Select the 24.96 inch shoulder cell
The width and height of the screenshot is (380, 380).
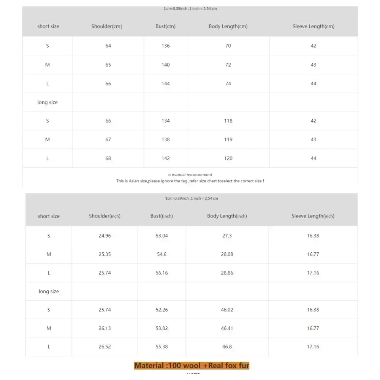pyautogui.click(x=104, y=236)
